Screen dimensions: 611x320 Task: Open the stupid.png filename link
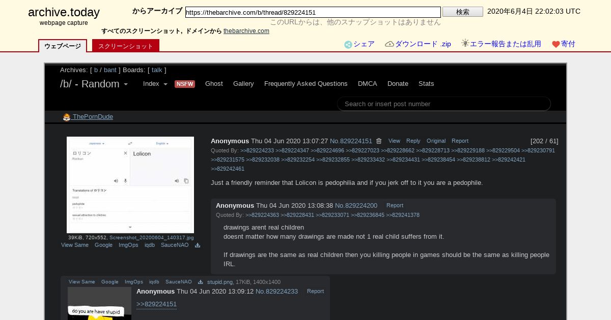click(220, 282)
